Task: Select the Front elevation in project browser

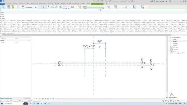Action: 175,43
